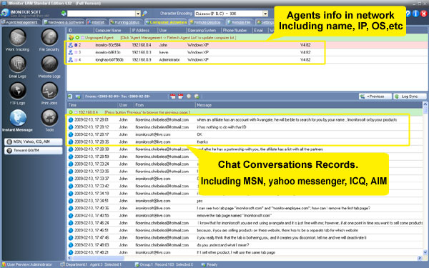Click the 'Ready' status bar entry
This screenshot has height=268, width=429.
209,264
